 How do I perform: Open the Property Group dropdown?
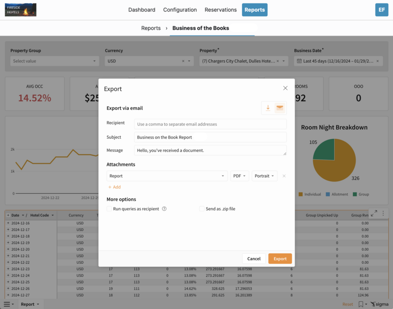point(55,61)
